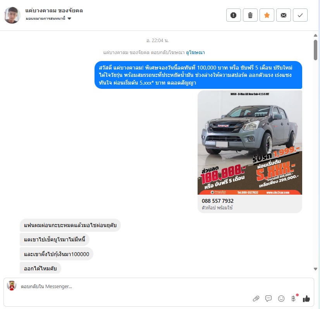Click the scrollbar up arrow
Screen dimensions: 320x309
315,36
